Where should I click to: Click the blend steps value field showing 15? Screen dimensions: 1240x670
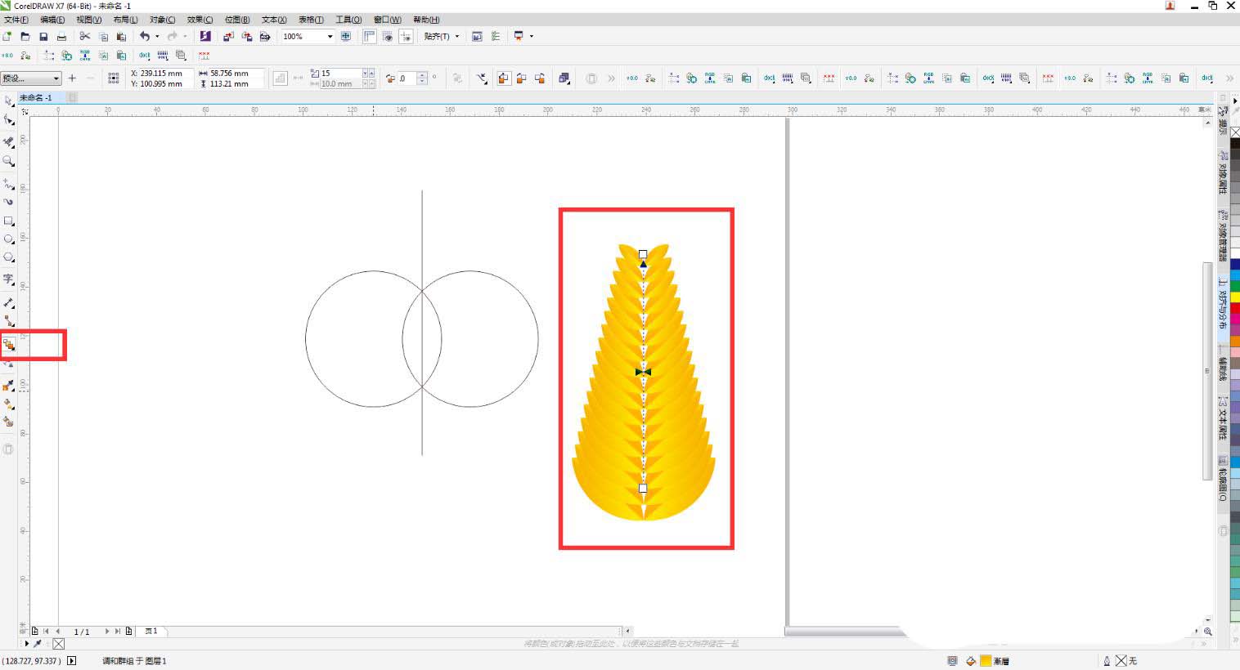click(339, 73)
